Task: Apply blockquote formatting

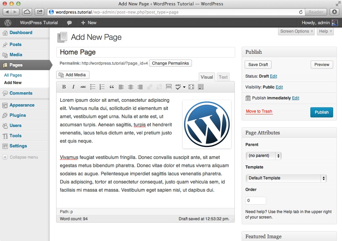Action: point(112,87)
